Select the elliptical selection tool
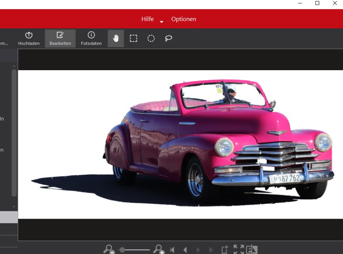 (x=151, y=38)
